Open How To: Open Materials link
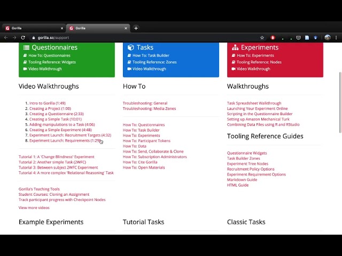The width and height of the screenshot is (342, 256). click(144, 167)
